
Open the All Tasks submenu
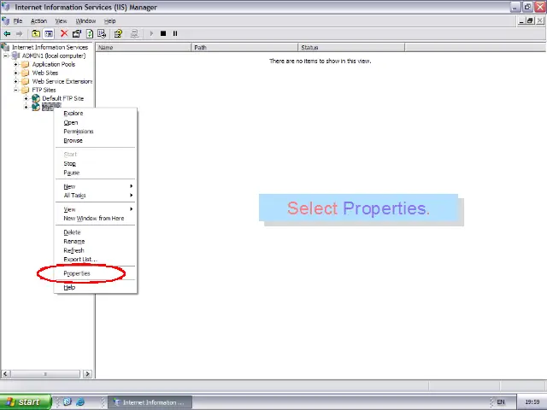[75, 196]
